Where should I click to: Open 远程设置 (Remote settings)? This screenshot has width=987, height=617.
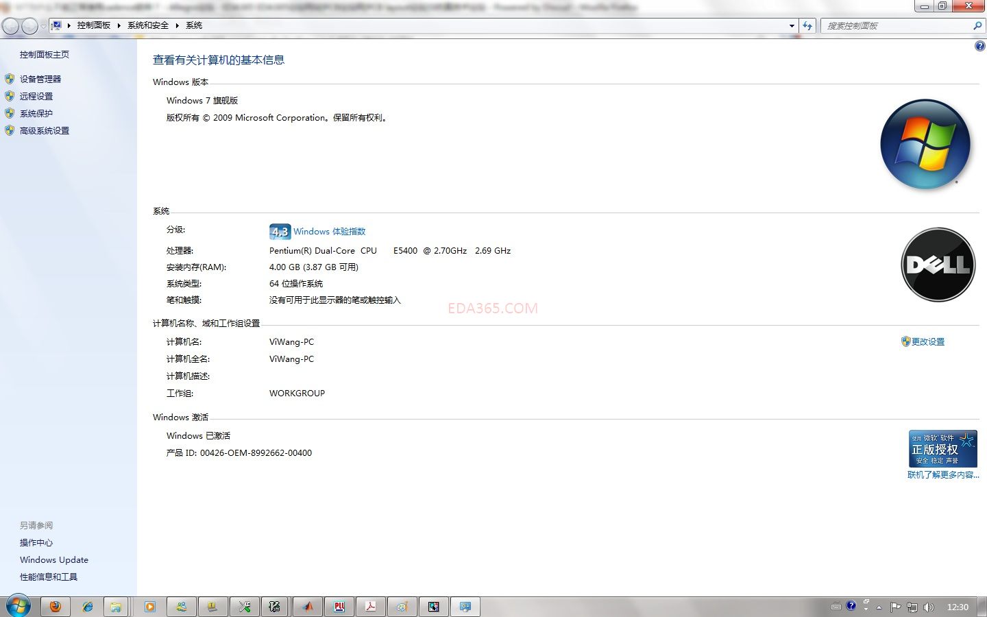(x=36, y=97)
